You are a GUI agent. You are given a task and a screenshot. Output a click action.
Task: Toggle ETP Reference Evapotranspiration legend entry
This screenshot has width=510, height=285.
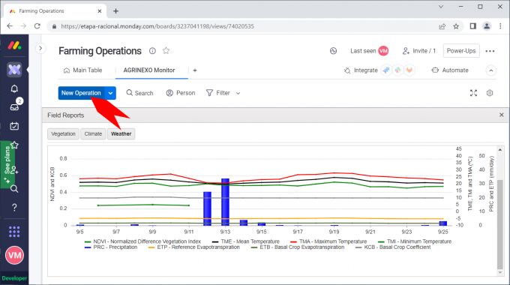click(194, 247)
